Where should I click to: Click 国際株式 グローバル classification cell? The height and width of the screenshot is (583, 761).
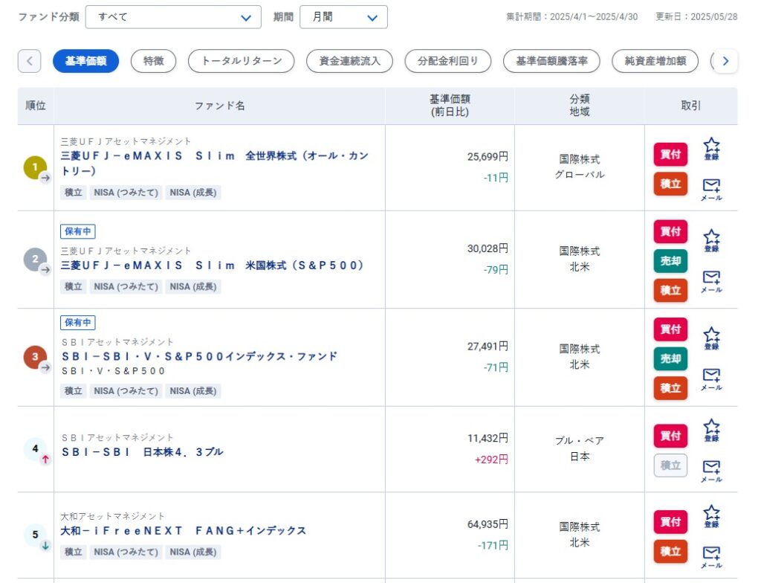pos(580,167)
